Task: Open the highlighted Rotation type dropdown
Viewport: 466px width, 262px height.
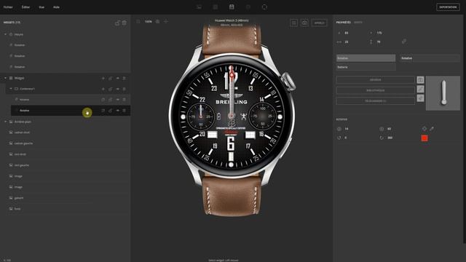Action: [366, 58]
